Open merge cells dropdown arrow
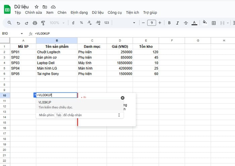Screen dimensions: 235x166 228,23
